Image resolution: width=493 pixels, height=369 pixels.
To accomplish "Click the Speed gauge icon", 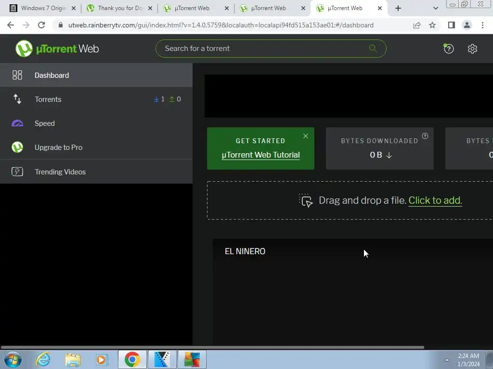I will [17, 123].
